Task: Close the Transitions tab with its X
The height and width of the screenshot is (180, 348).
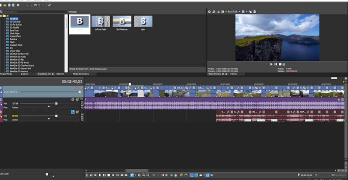Action: [52, 74]
